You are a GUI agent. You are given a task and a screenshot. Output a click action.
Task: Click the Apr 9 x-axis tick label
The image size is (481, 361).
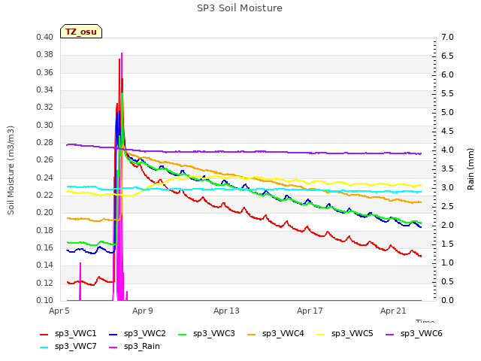pos(143,311)
